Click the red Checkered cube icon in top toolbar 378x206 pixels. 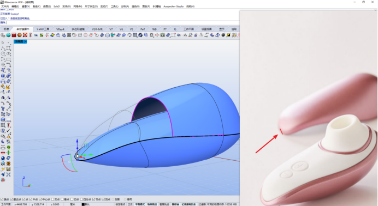(x=25, y=35)
